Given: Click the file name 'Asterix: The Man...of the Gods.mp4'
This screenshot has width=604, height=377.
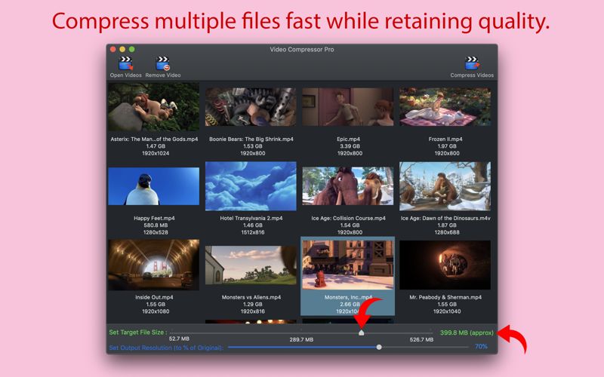Looking at the screenshot, I should [x=154, y=139].
